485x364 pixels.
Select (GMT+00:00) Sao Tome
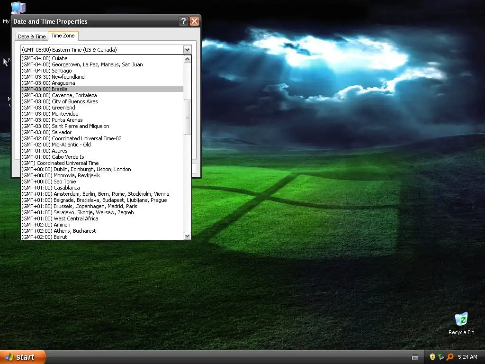pos(102,182)
